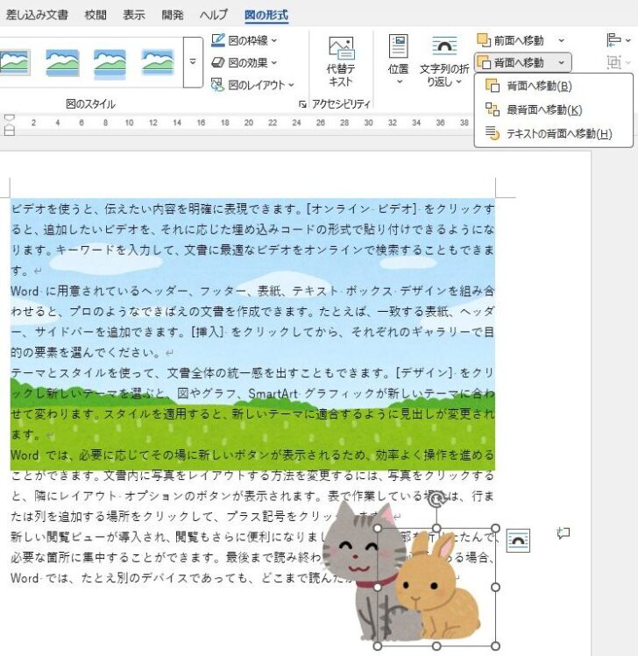The image size is (638, 656).
Task: Expand the picture styles gallery
Action: (x=193, y=62)
